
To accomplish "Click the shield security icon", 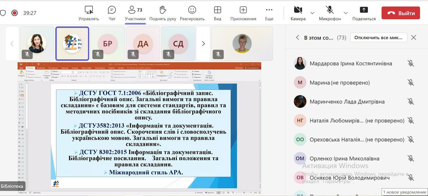I will pyautogui.click(x=3, y=13).
